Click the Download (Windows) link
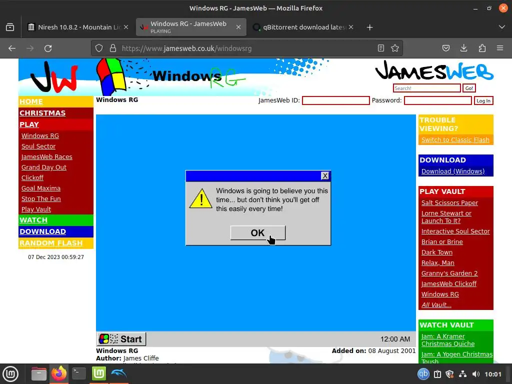The width and height of the screenshot is (512, 384). [453, 171]
